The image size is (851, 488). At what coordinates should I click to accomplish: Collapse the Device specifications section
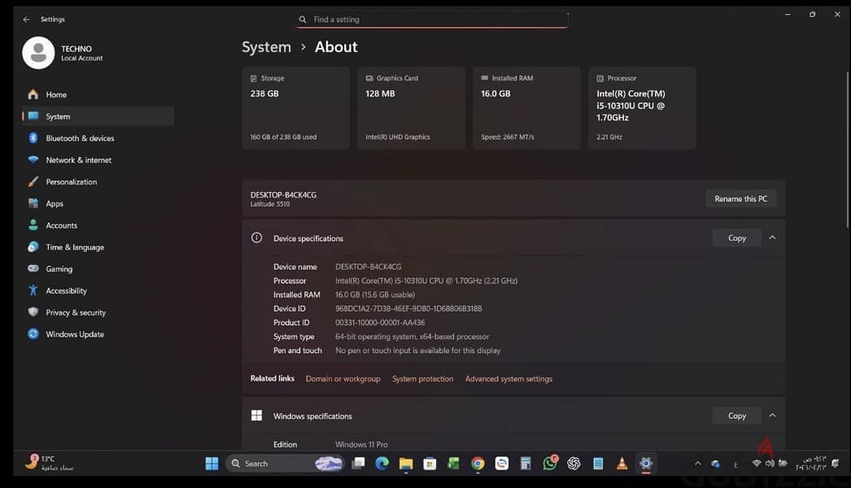point(772,237)
